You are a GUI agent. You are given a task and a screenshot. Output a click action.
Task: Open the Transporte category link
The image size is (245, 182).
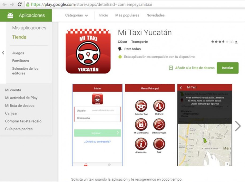[x=139, y=42]
